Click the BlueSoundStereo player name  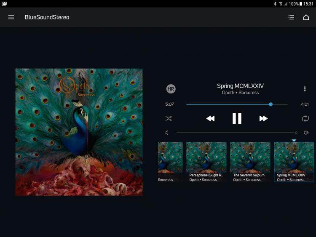(47, 17)
